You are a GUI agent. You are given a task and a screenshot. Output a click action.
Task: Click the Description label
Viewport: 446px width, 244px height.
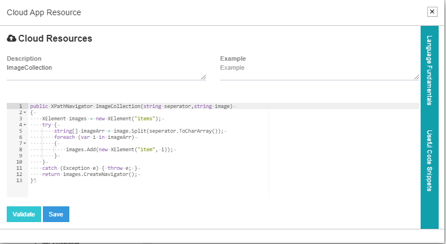24,58
